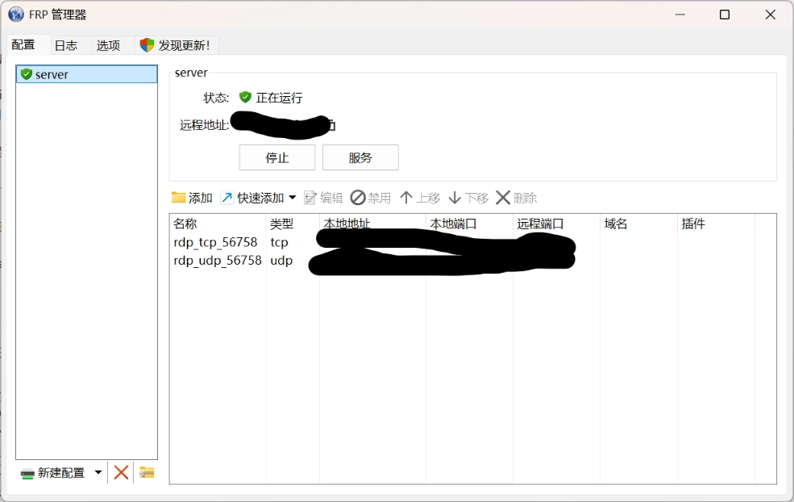Open the New Config dropdown arrow
The height and width of the screenshot is (502, 794).
pos(98,472)
